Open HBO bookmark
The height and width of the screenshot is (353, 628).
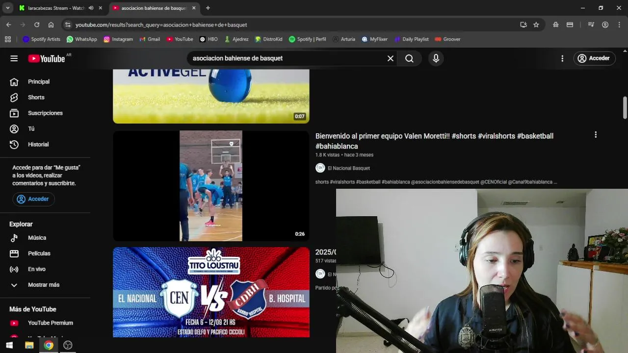point(209,39)
